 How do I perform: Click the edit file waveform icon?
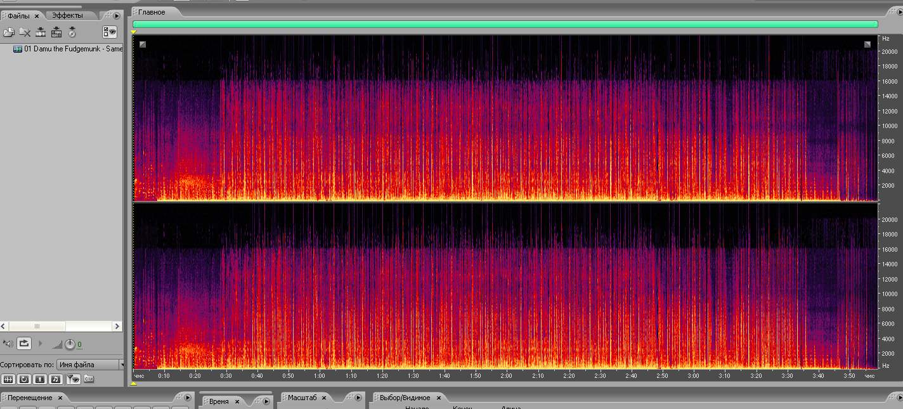[41, 32]
